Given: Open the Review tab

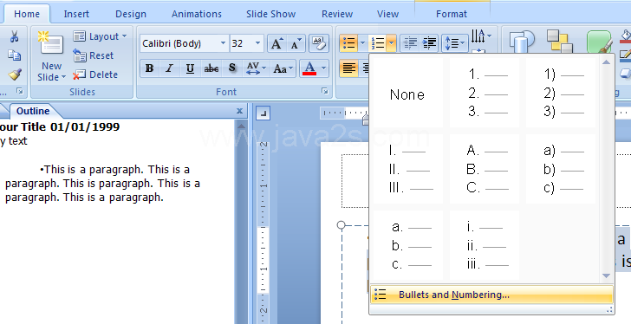Looking at the screenshot, I should point(337,14).
